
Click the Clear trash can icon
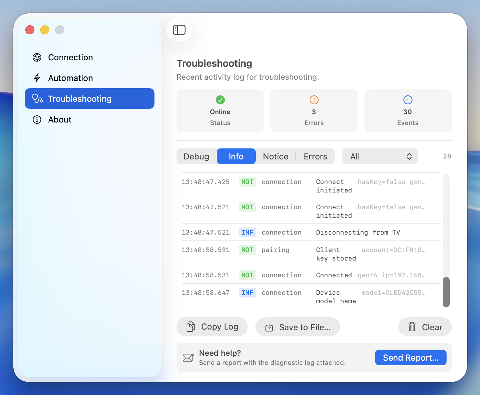pyautogui.click(x=412, y=327)
